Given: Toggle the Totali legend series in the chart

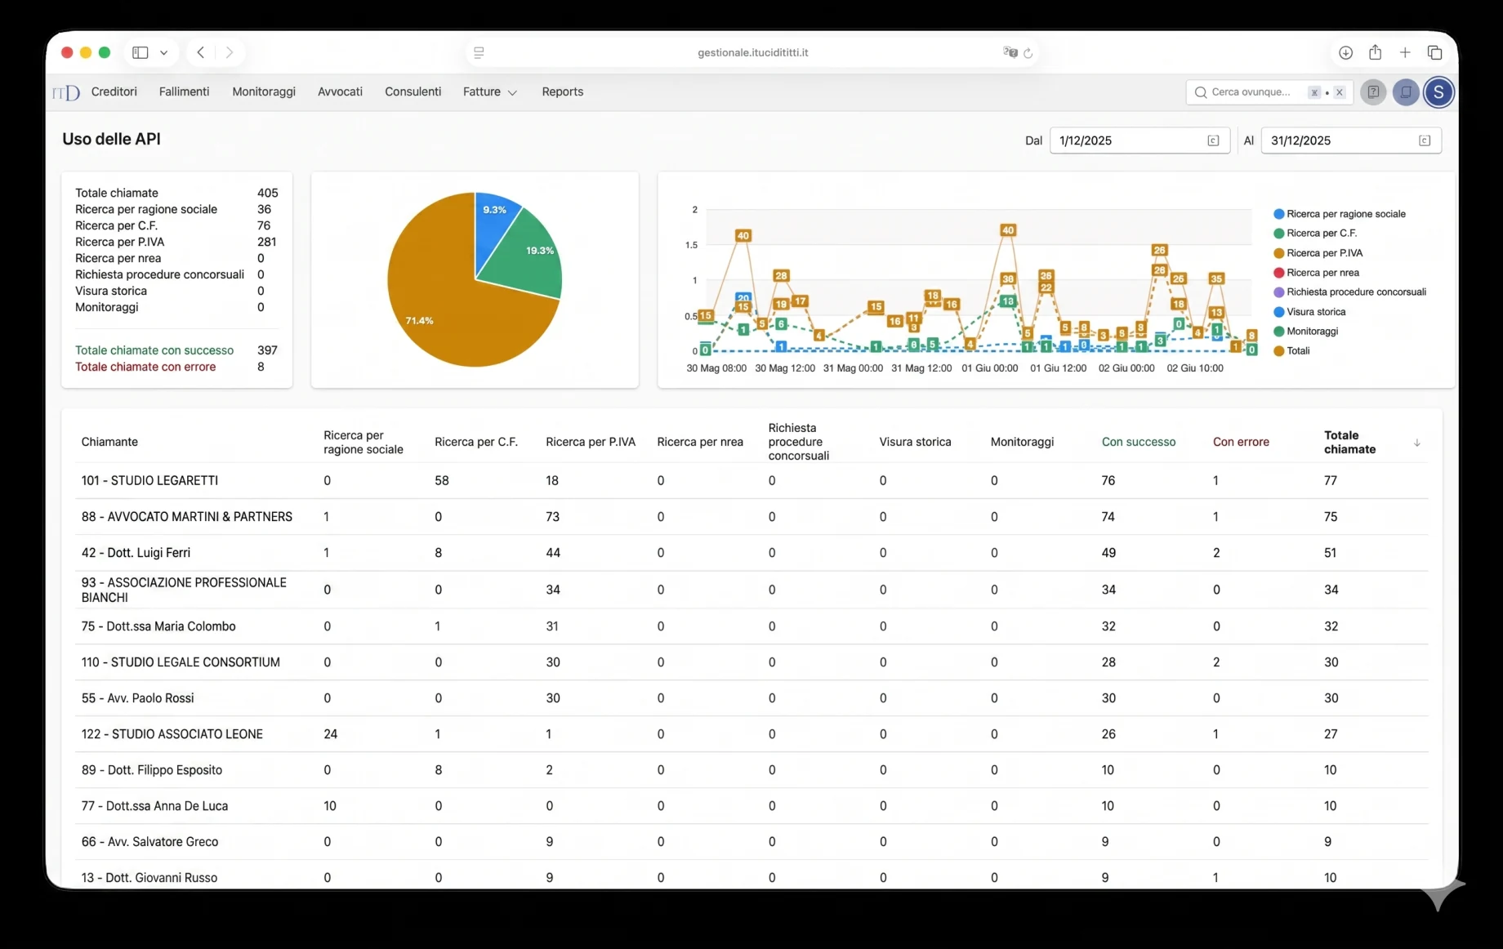Looking at the screenshot, I should pyautogui.click(x=1291, y=351).
